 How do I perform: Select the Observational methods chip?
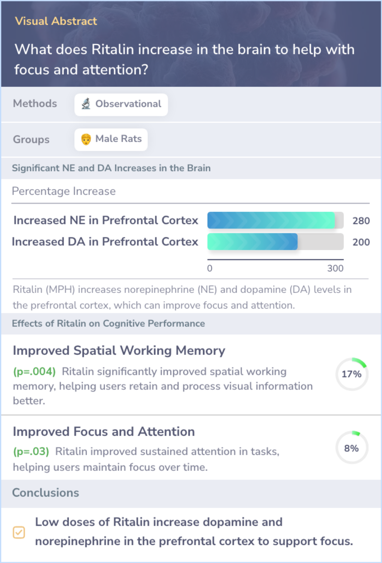coord(121,104)
